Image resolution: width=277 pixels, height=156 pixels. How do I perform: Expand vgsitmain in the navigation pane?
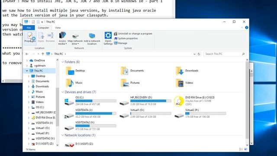[x=27, y=65]
